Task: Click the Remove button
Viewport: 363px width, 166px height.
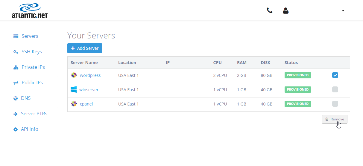Action: pos(335,119)
